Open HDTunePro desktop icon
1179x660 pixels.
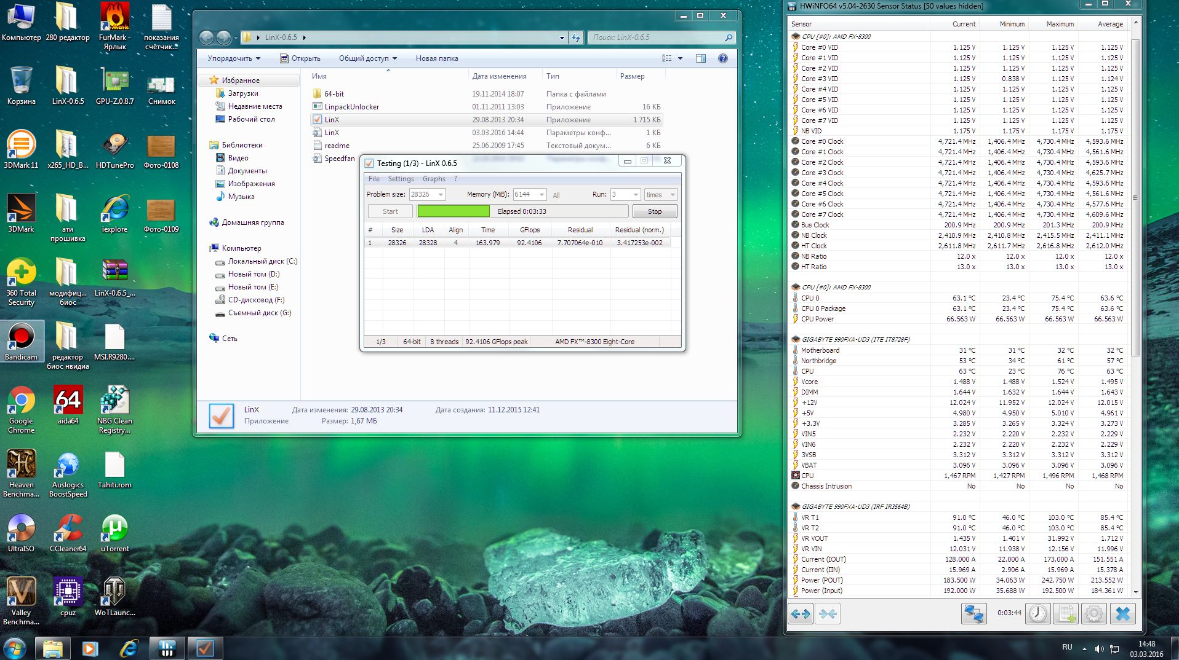114,149
